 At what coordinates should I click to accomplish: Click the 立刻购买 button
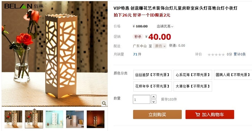pyautogui.click(x=157, y=115)
